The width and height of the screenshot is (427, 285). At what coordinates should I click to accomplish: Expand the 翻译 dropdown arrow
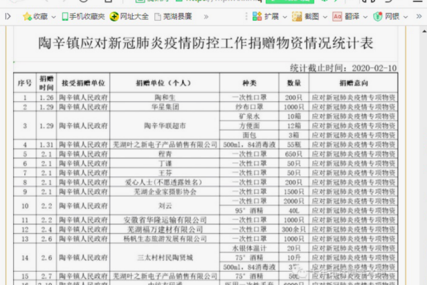pos(365,17)
